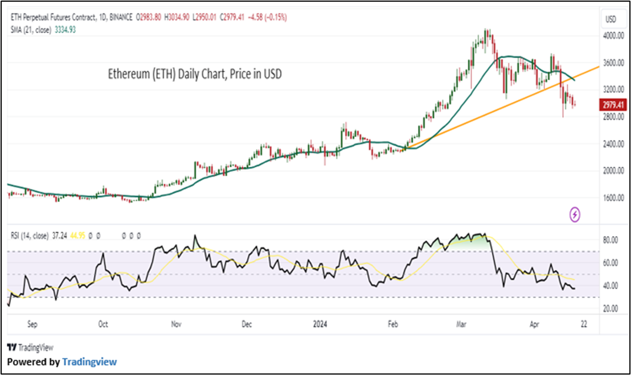This screenshot has height=375, width=631.
Task: Click the 80.00 RSI scale label
Action: point(610,240)
